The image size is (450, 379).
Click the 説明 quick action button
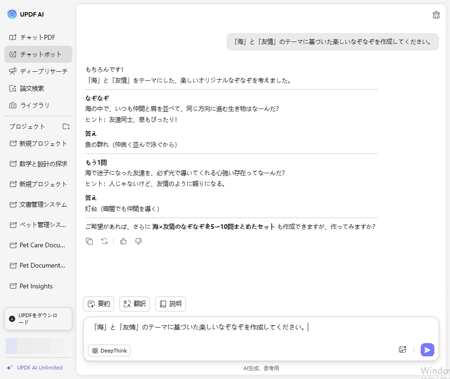pyautogui.click(x=170, y=303)
